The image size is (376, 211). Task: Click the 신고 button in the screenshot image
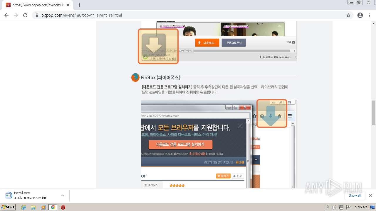[x=238, y=176]
